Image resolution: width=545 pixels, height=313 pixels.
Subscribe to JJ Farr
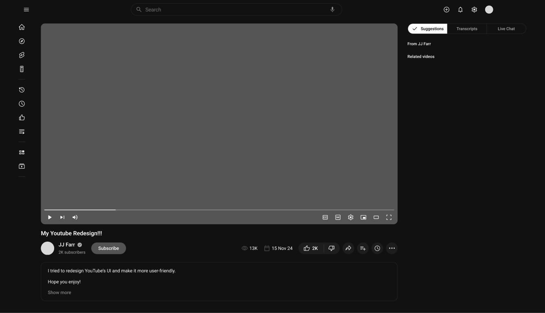point(108,248)
